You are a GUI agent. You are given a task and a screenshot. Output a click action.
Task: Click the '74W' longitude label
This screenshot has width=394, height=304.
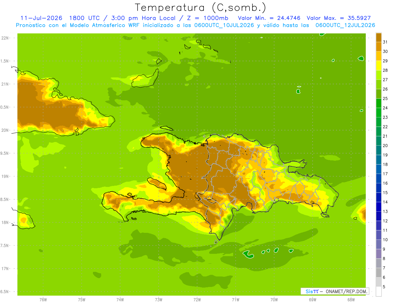[x=120, y=299]
